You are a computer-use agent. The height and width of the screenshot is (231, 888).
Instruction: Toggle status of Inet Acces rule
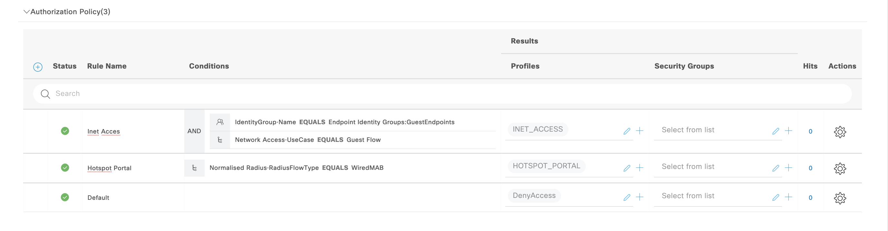[x=65, y=131]
